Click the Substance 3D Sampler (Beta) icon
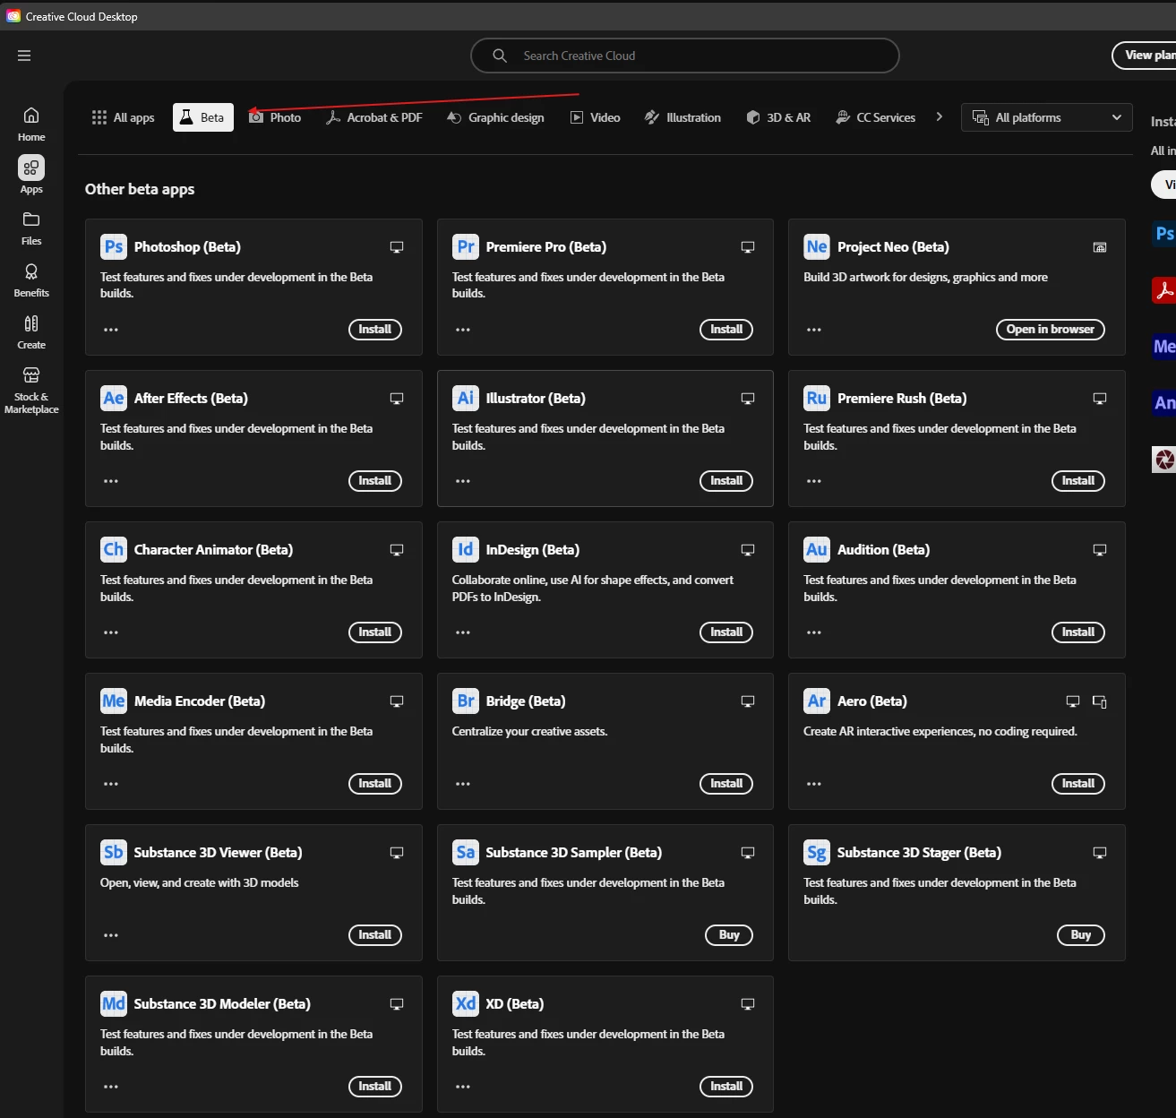This screenshot has height=1118, width=1176. point(466,852)
